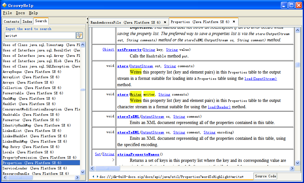304x183 pixels.
Task: Click the forward arrow next to the doc URL
Action: coord(97,176)
